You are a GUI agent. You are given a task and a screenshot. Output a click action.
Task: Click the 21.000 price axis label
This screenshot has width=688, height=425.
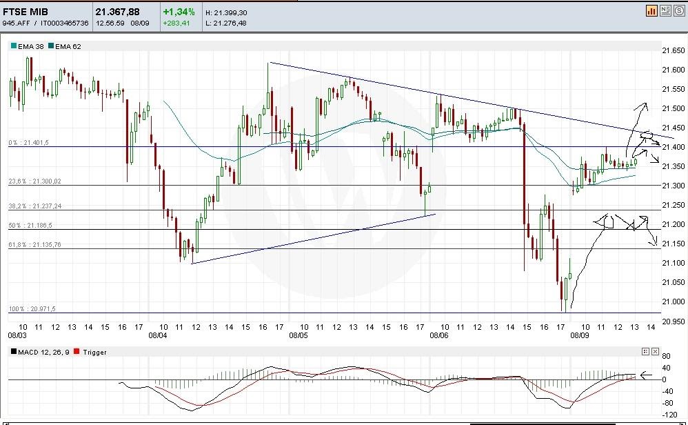pyautogui.click(x=673, y=302)
